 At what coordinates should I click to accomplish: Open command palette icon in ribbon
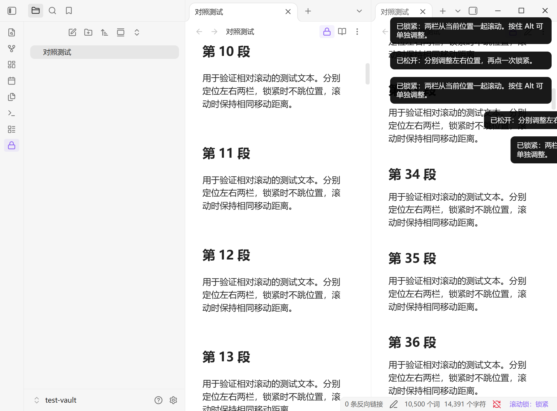pos(12,113)
